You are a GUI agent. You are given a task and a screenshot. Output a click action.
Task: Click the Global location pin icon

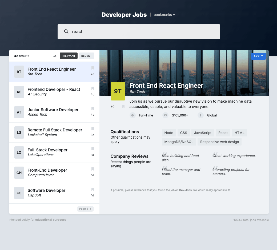[x=200, y=115]
